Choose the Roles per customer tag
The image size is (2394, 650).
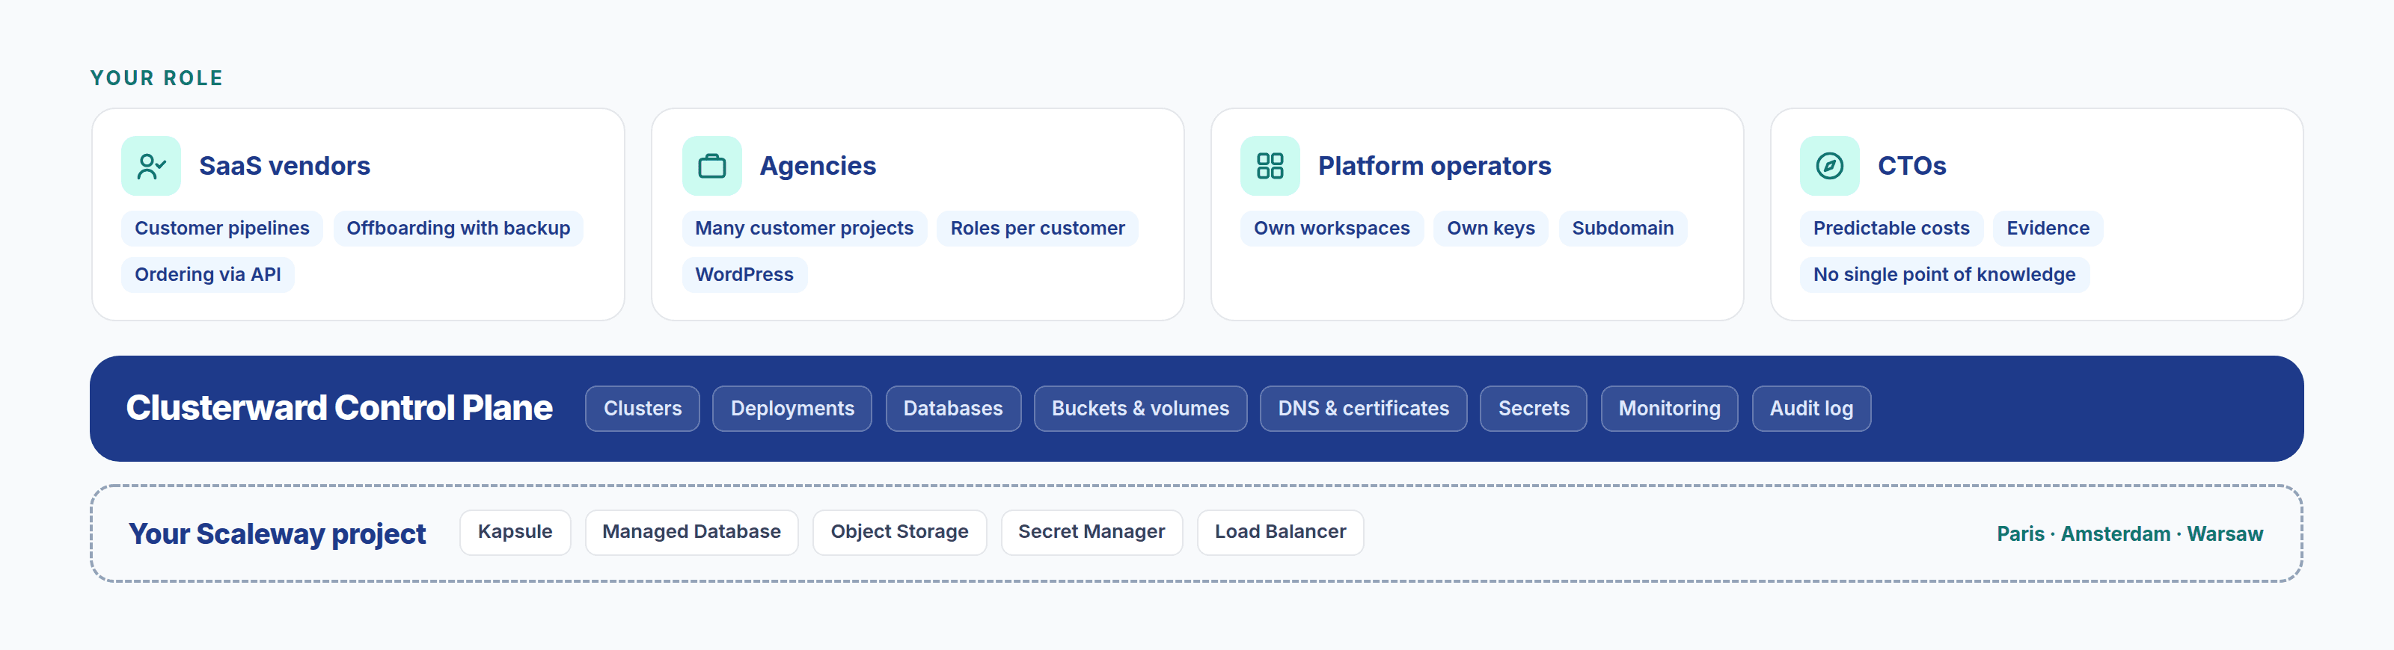point(1037,229)
